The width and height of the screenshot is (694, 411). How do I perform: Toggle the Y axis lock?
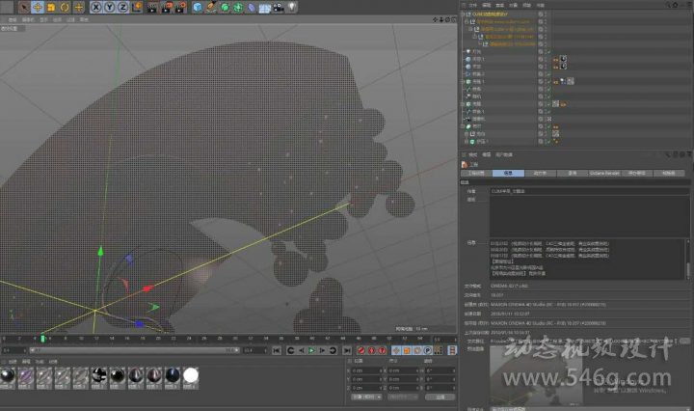point(109,8)
